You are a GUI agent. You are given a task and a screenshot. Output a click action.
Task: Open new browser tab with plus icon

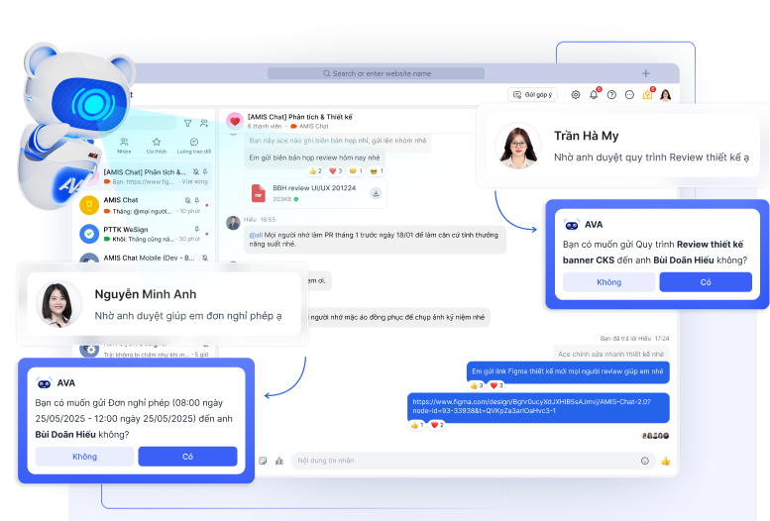click(x=646, y=73)
